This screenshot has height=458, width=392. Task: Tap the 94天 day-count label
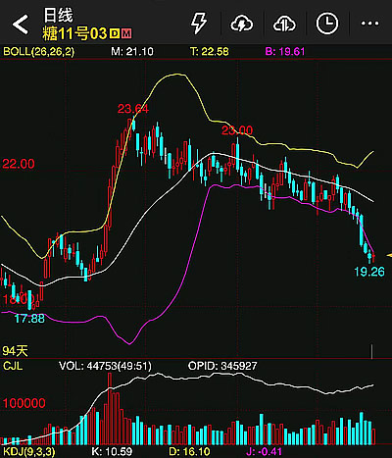[x=15, y=351]
